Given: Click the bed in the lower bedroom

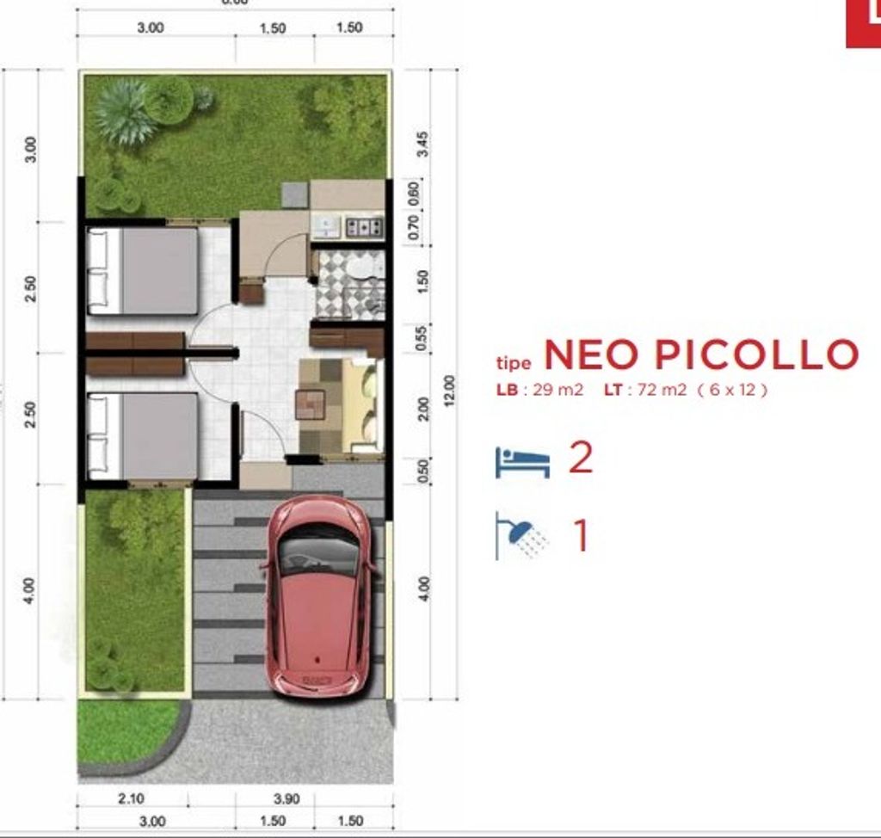Looking at the screenshot, I should 143,436.
